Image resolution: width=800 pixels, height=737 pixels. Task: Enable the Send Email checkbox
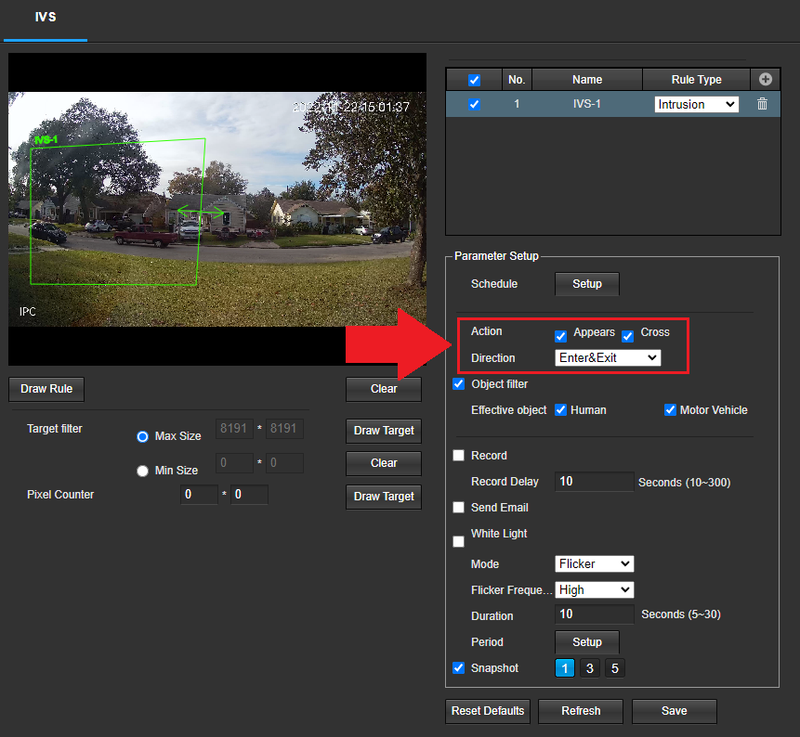click(x=459, y=507)
